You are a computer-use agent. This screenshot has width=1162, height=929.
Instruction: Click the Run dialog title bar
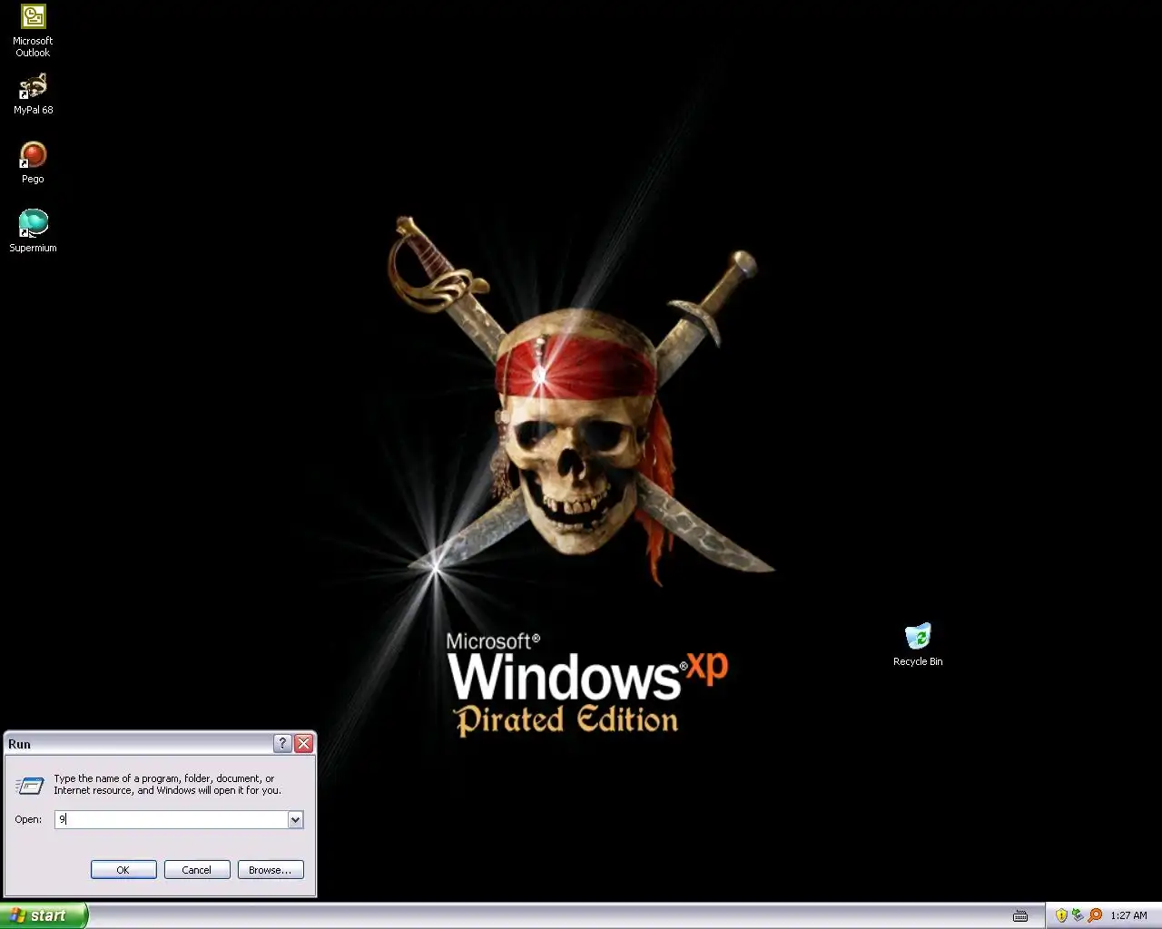(138, 743)
